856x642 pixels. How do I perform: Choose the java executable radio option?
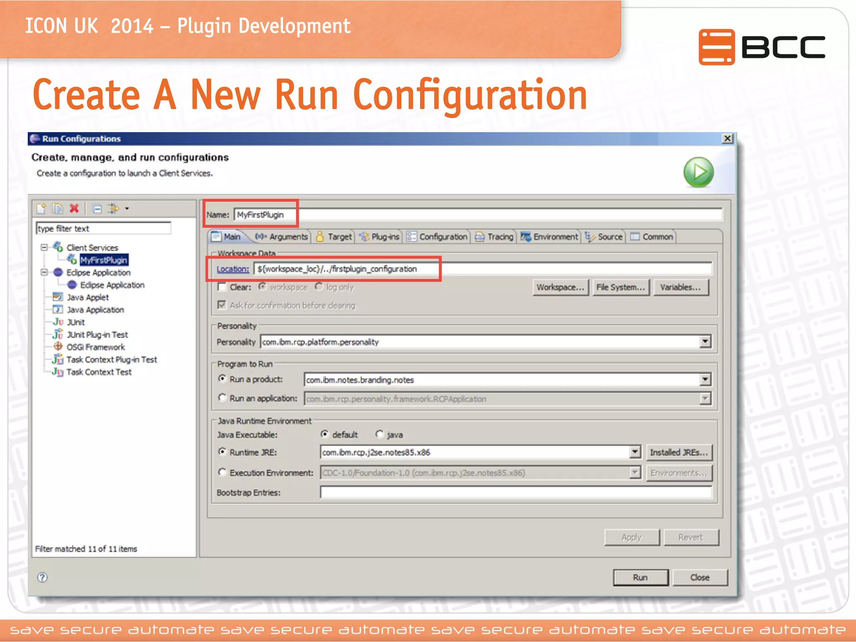coord(380,434)
